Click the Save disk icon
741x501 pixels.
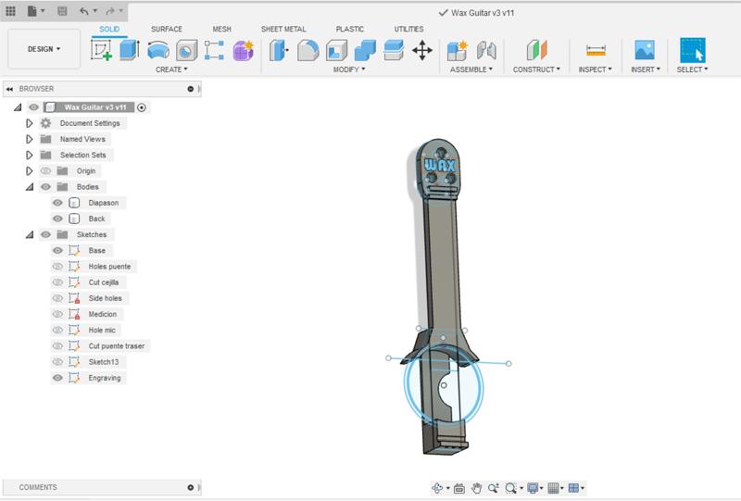(x=62, y=11)
